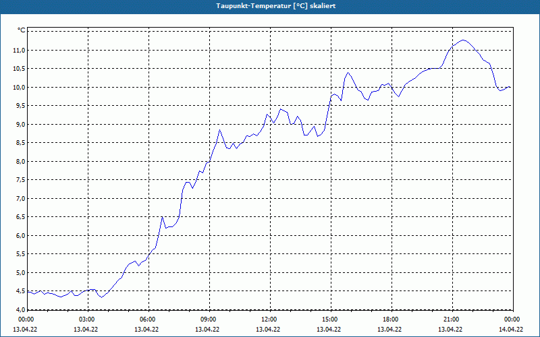The width and height of the screenshot is (540, 337).
Task: Click the 13.04.22 date below 06:00
Action: click(146, 329)
